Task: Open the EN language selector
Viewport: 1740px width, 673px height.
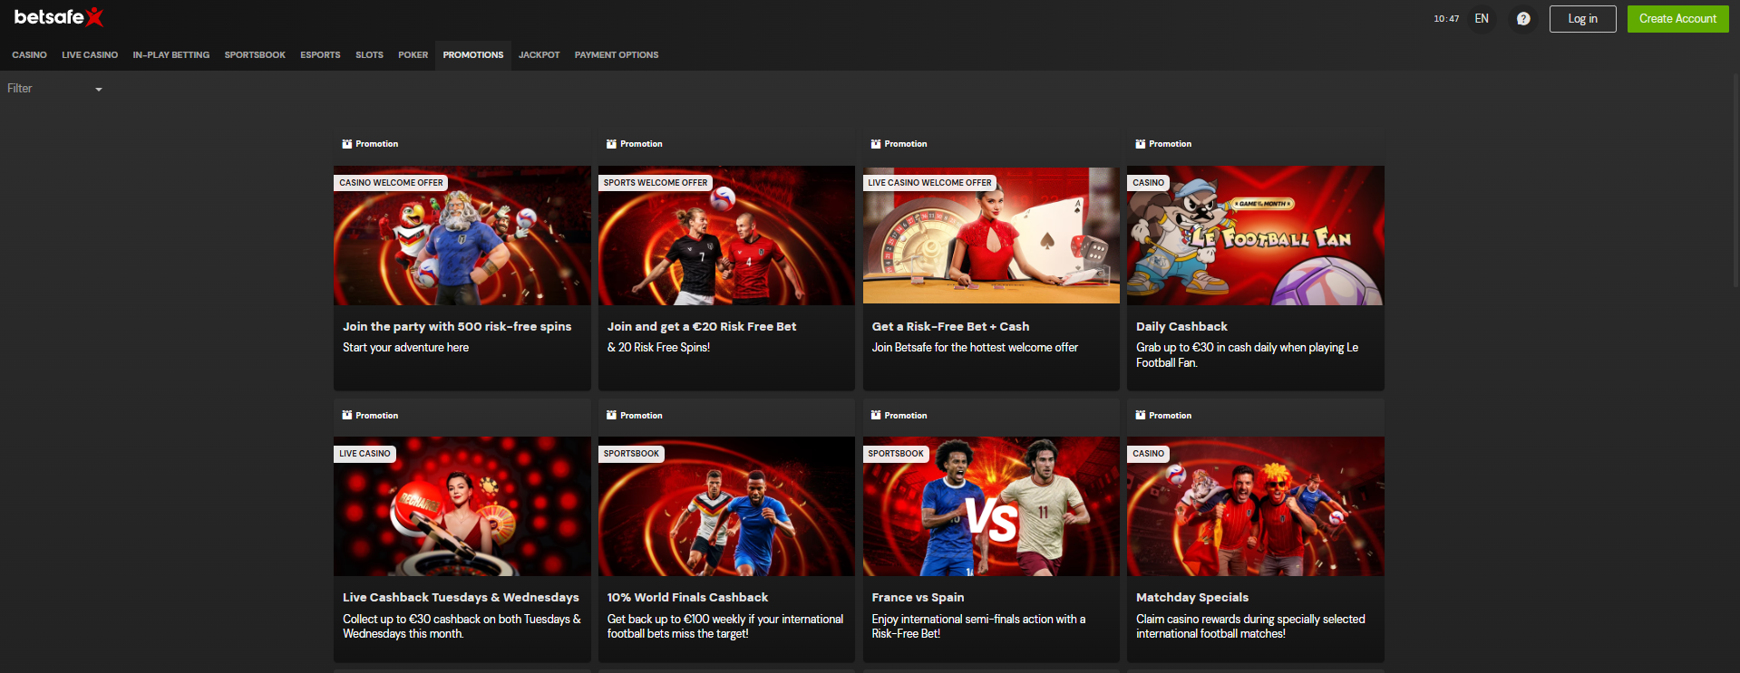Action: (x=1482, y=18)
